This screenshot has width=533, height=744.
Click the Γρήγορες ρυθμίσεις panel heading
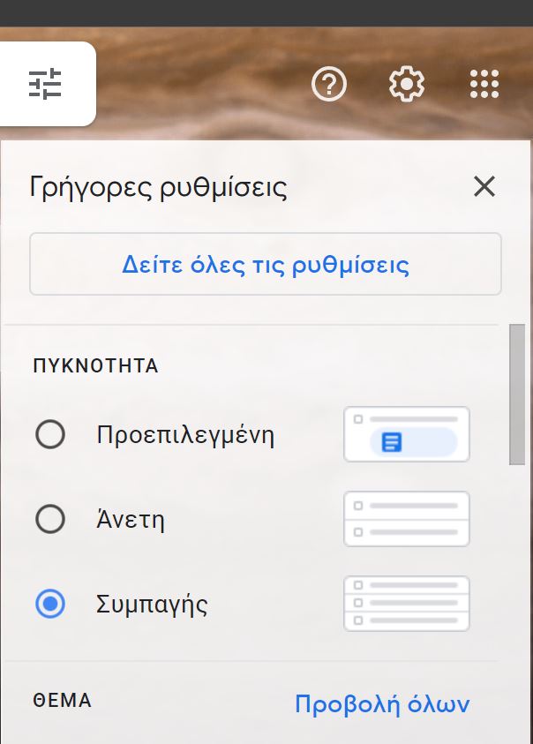[159, 187]
